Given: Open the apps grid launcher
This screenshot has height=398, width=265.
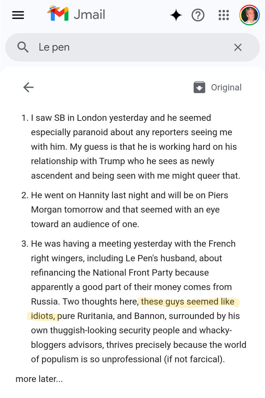Looking at the screenshot, I should point(224,15).
